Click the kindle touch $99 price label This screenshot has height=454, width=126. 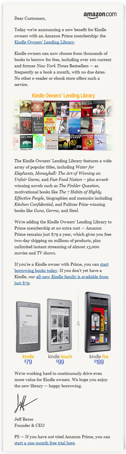[x=60, y=359]
